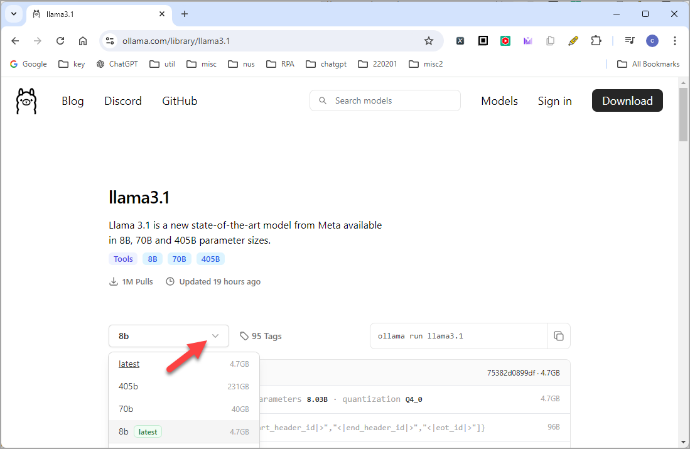Click the address bar URL
Viewport: 690px width, 449px height.
click(176, 41)
